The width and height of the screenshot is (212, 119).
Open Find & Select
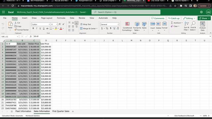point(193,26)
